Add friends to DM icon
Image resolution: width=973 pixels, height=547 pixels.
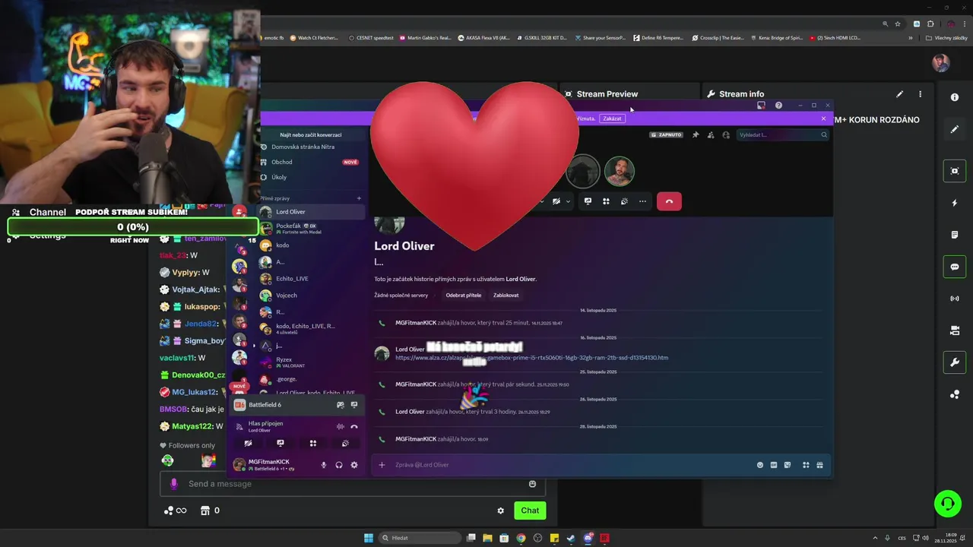point(711,134)
